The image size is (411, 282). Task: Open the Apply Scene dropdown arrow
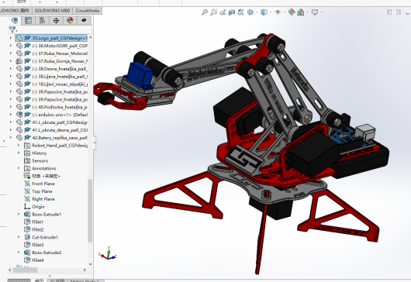click(x=307, y=12)
